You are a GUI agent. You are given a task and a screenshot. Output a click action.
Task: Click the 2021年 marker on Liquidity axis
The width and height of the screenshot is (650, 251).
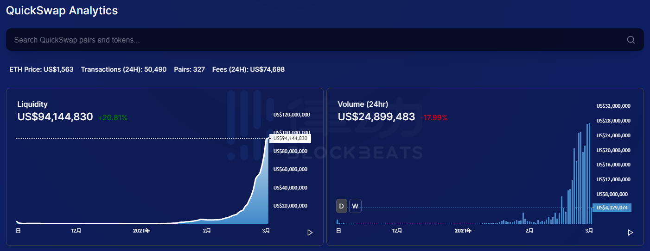[x=141, y=230]
